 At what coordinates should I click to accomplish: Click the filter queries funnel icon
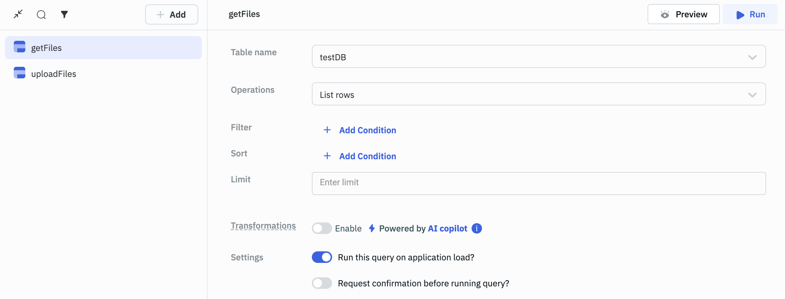click(x=64, y=14)
